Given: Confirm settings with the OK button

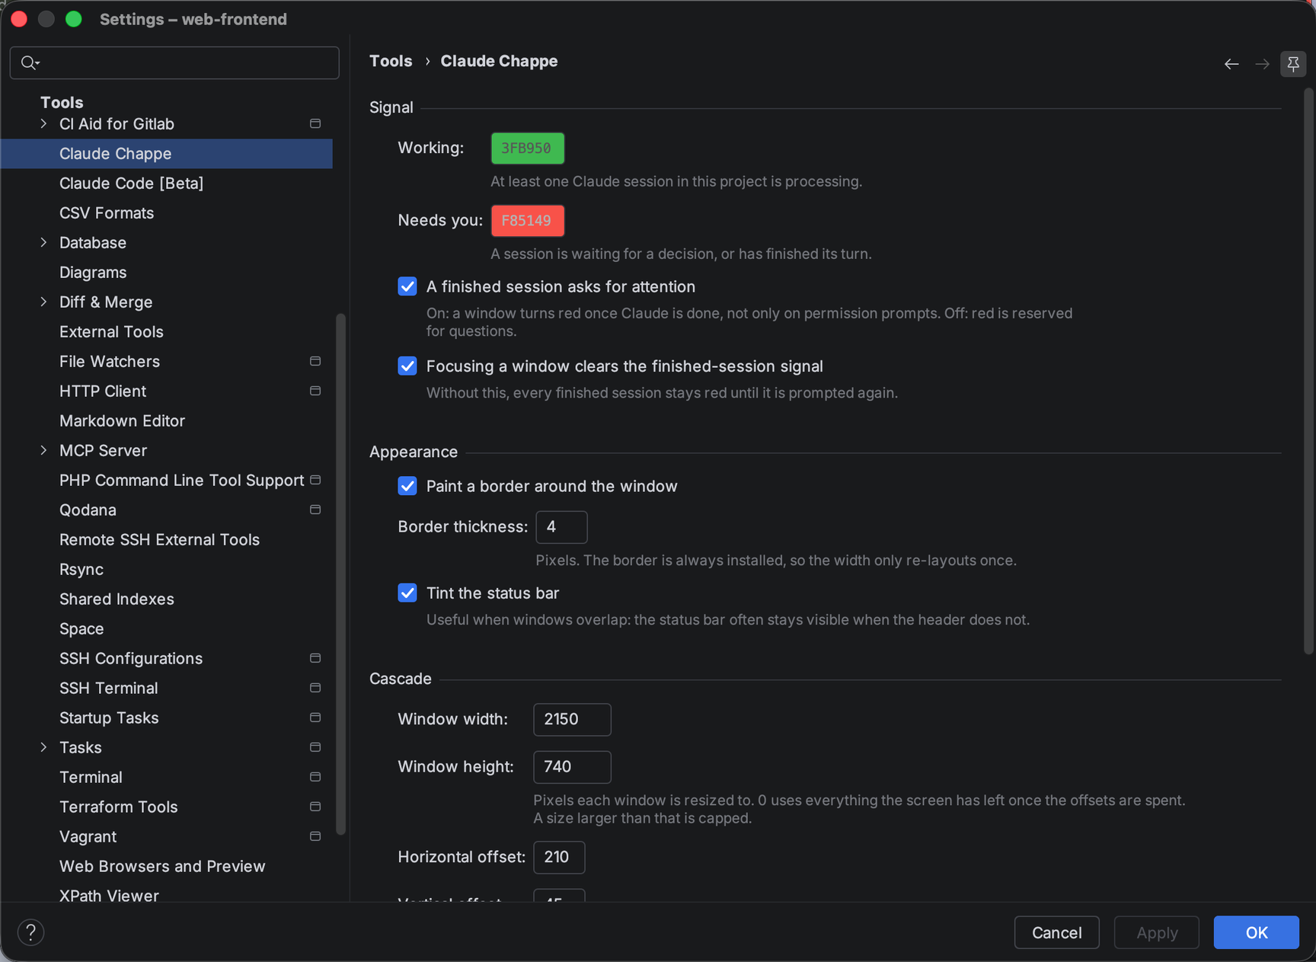Looking at the screenshot, I should (x=1257, y=932).
